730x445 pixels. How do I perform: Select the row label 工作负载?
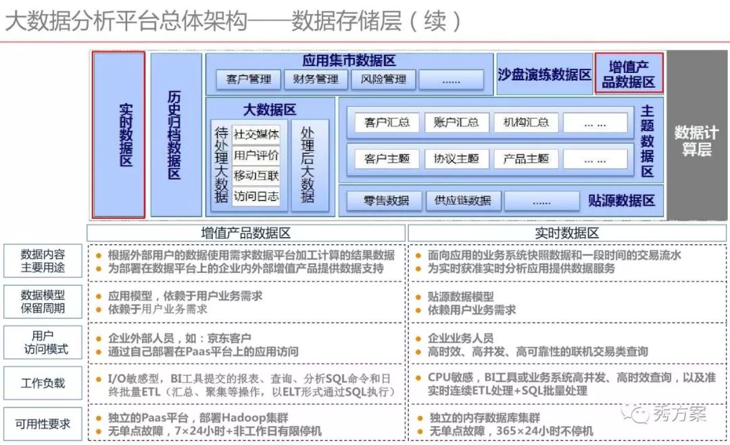coord(43,383)
